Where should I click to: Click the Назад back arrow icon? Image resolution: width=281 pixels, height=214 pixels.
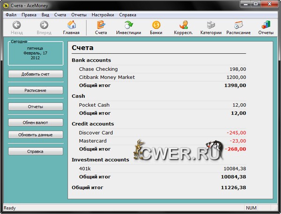(x=16, y=25)
